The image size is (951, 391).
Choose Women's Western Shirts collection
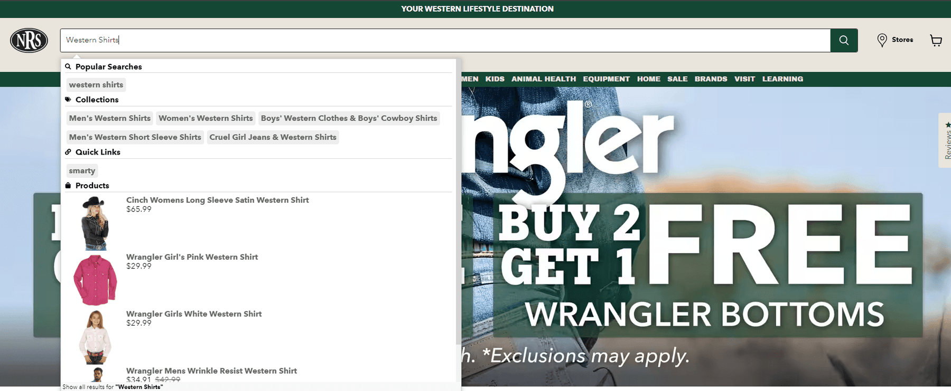206,119
